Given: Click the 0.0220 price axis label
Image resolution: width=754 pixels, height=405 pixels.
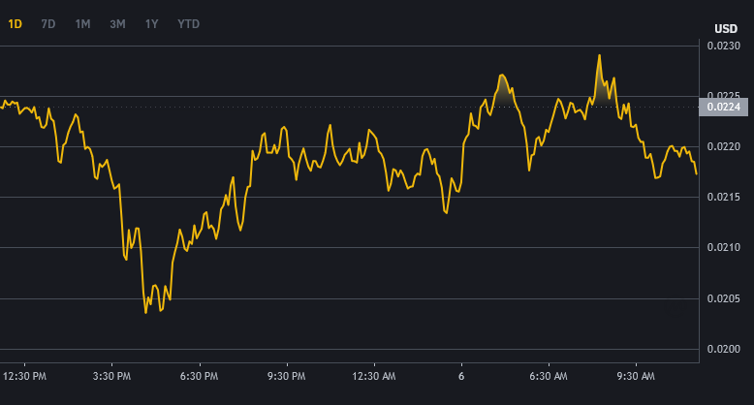Looking at the screenshot, I should (724, 146).
